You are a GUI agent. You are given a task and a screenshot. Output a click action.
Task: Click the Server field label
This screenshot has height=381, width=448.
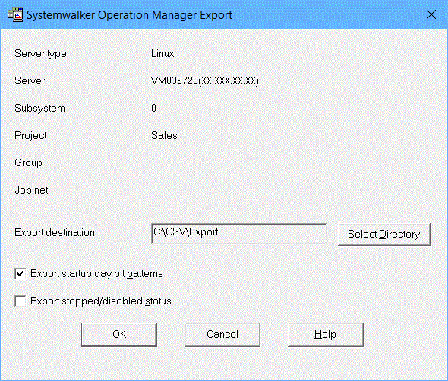[x=30, y=80]
